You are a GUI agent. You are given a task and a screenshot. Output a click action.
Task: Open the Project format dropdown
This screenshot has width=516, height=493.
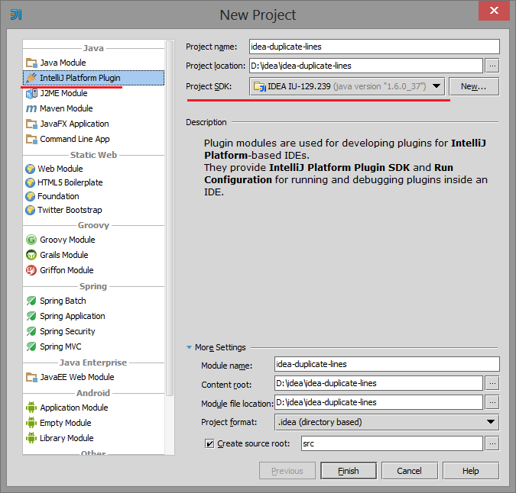(387, 422)
